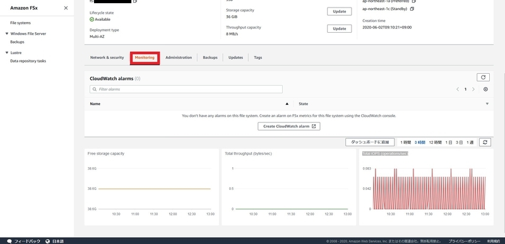The height and width of the screenshot is (244, 505).
Task: Open the Updates tab
Action: (x=235, y=57)
